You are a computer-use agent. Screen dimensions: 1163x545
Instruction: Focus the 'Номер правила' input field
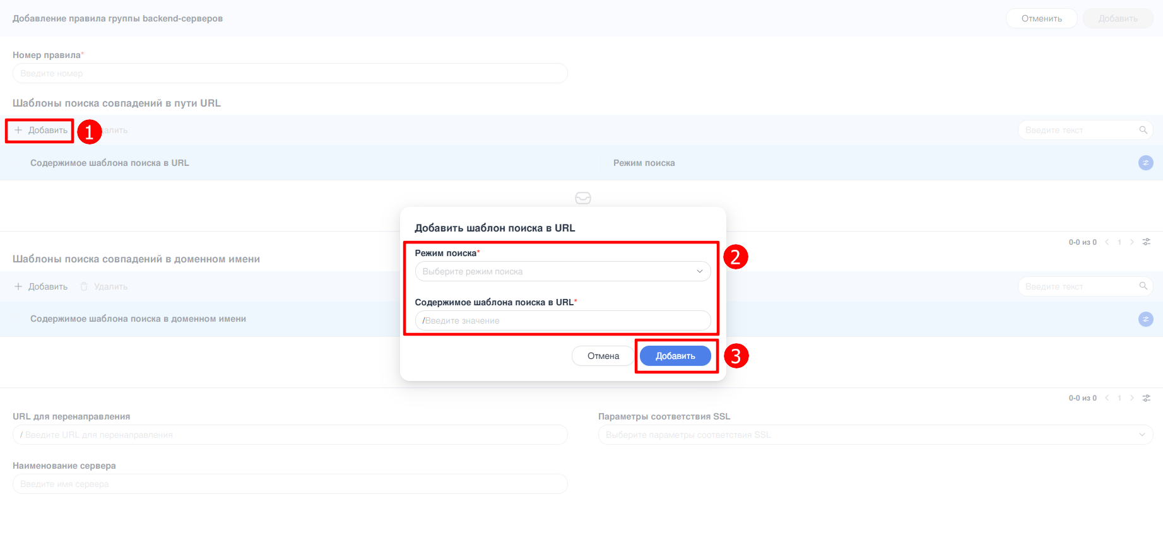290,73
